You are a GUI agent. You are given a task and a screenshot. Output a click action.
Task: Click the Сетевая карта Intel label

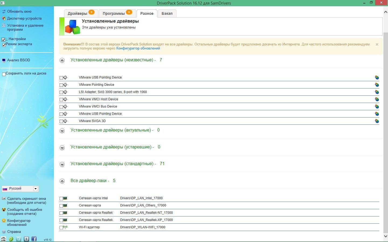point(93,198)
